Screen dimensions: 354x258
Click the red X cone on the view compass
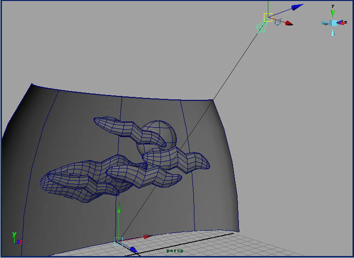point(342,23)
